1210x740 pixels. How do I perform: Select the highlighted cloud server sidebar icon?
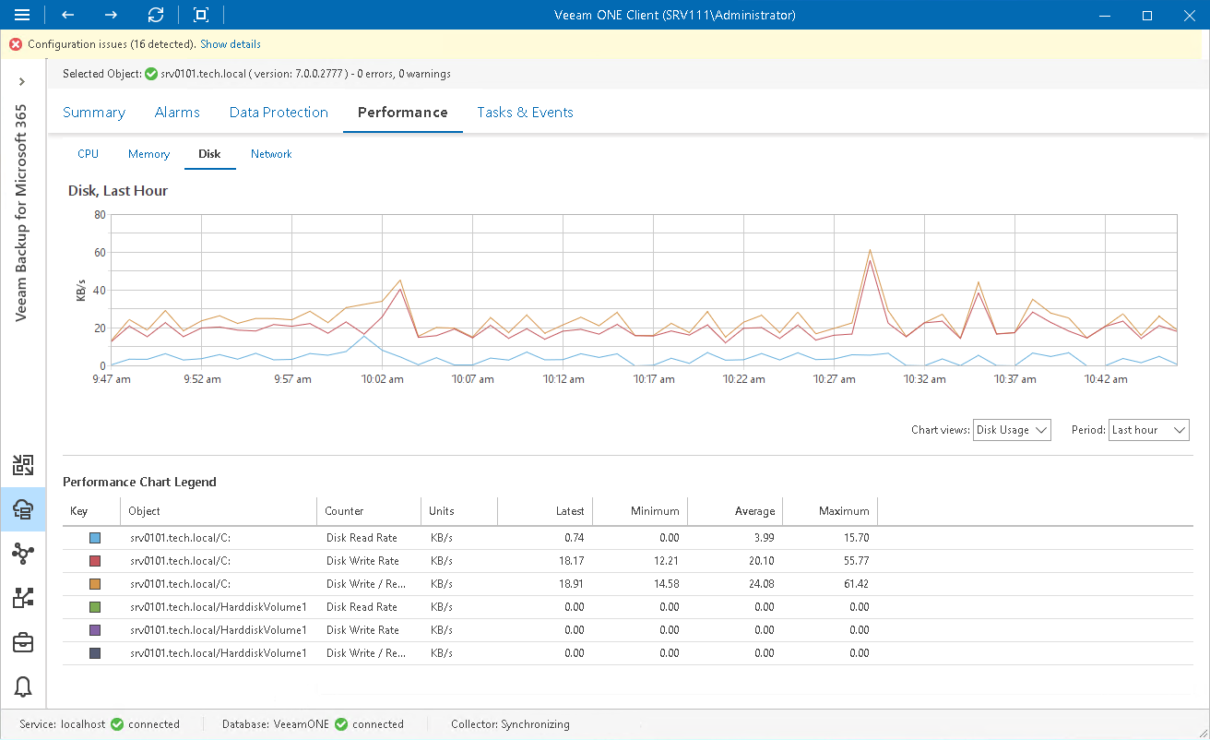tap(23, 508)
